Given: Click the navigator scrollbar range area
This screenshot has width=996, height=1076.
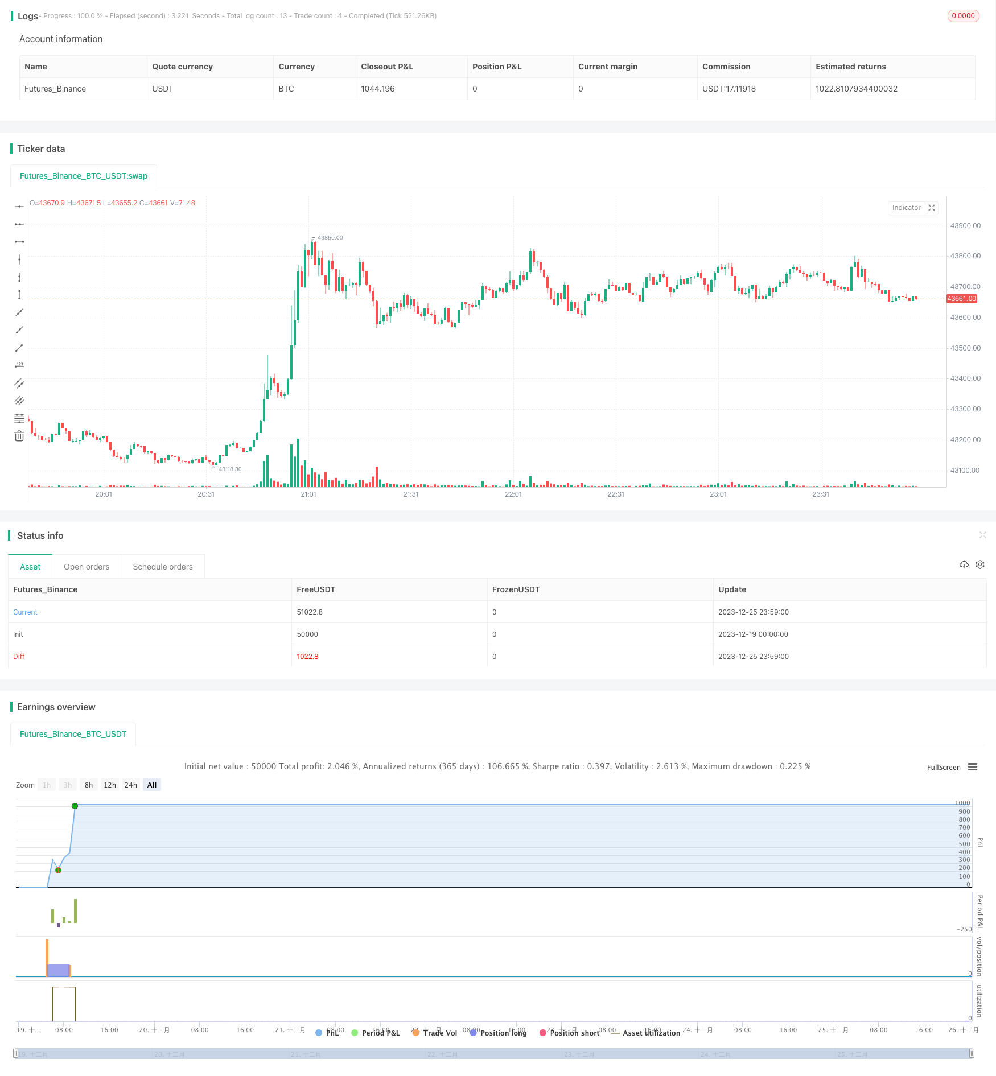Looking at the screenshot, I should pos(494,1054).
